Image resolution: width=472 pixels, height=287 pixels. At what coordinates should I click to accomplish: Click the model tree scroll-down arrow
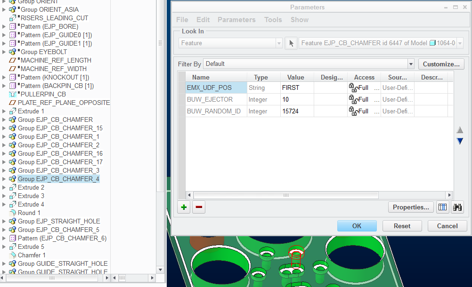[160, 270]
